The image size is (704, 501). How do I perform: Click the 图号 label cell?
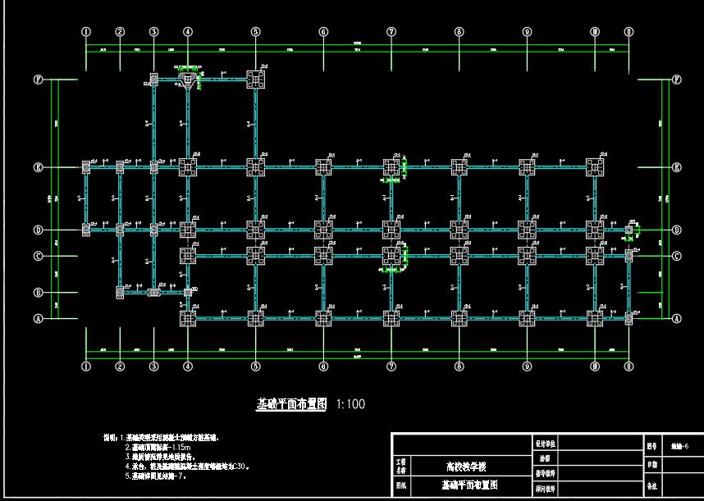[x=652, y=446]
